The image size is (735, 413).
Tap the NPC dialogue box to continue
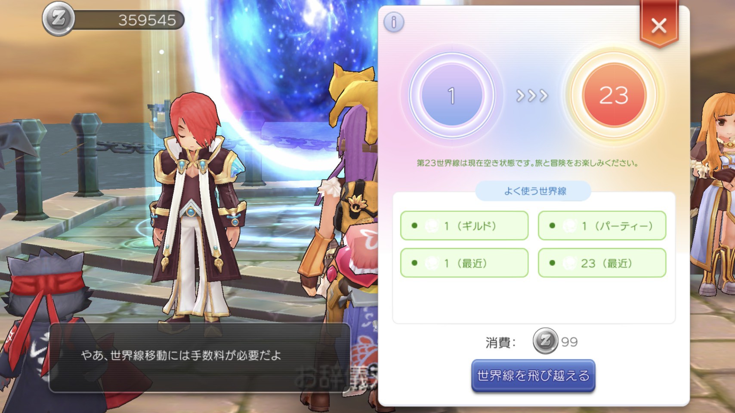click(200, 357)
